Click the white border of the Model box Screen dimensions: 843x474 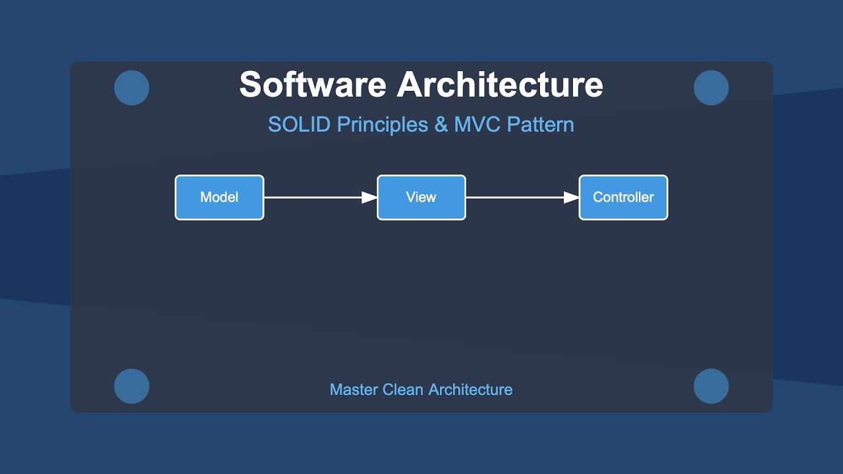[x=219, y=176]
